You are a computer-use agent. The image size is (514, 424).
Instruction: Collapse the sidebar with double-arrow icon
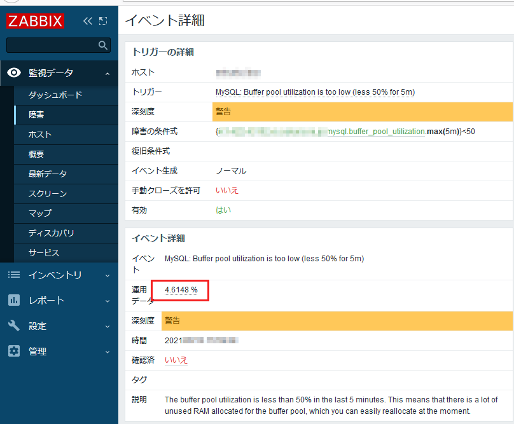tap(88, 21)
